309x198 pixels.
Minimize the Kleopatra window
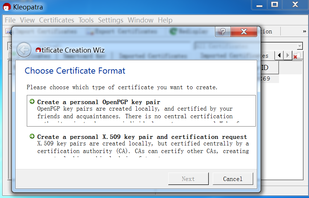[x=259, y=5]
